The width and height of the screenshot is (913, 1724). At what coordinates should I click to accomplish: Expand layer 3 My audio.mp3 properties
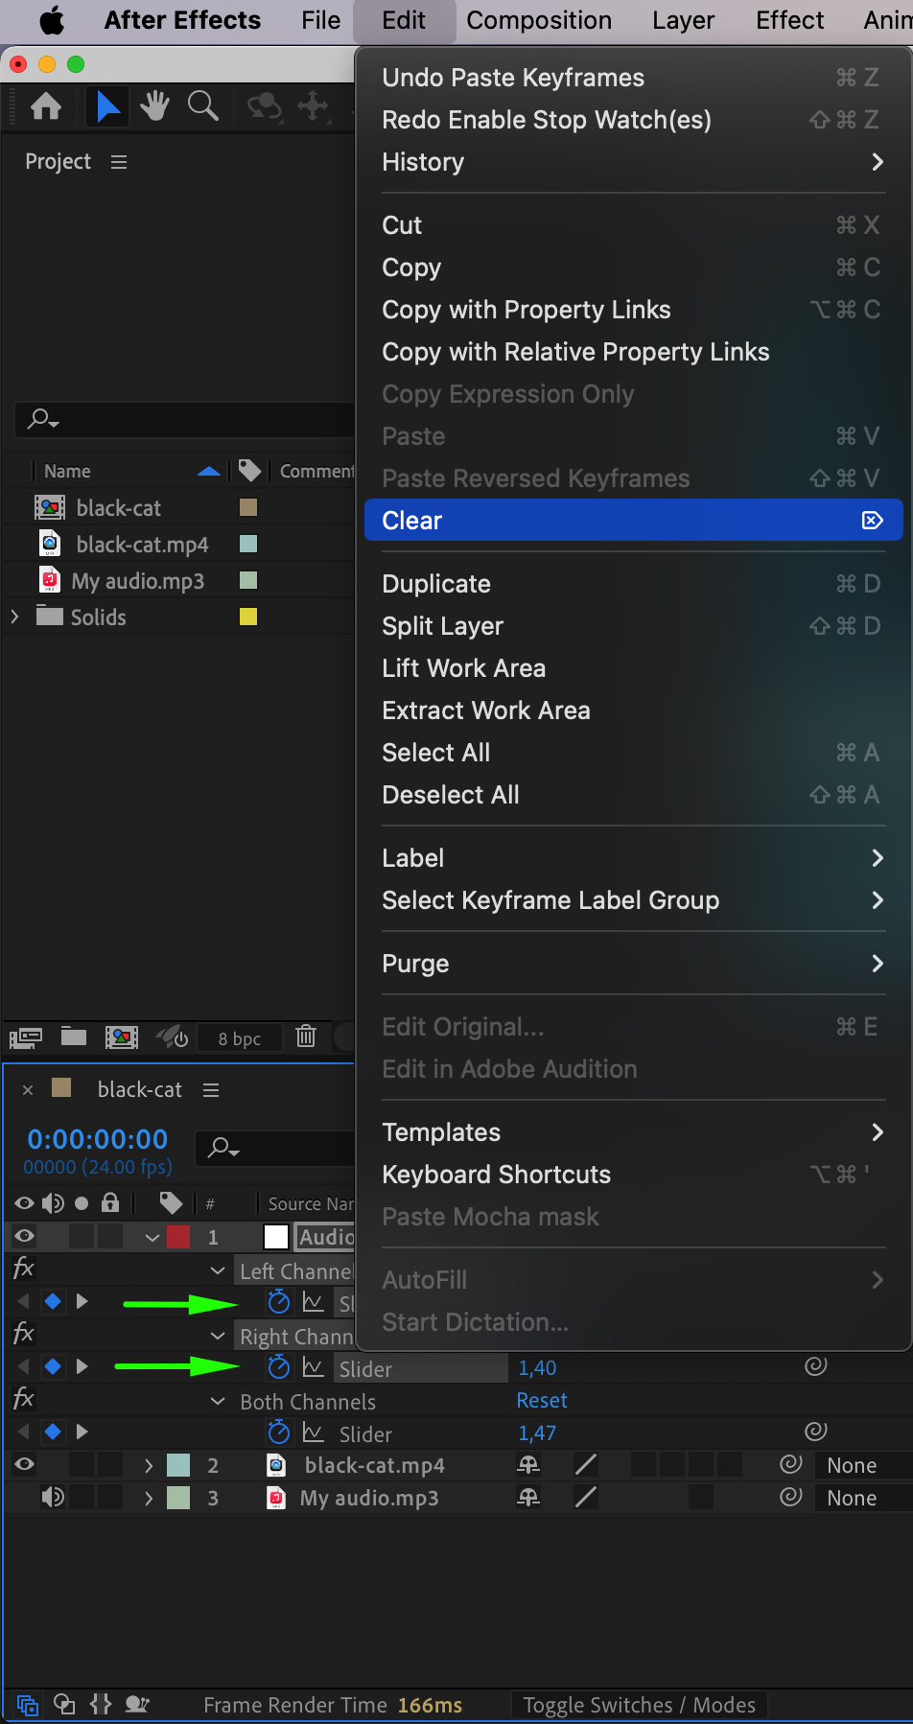pyautogui.click(x=149, y=1498)
